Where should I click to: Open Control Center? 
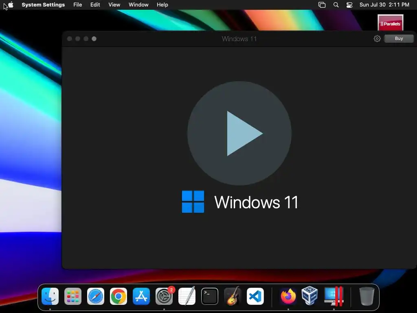[x=349, y=5]
